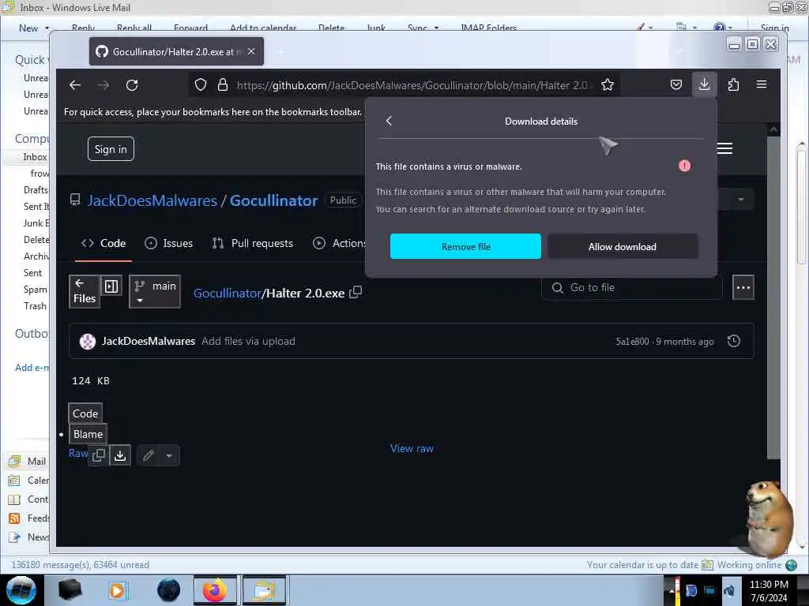Image resolution: width=809 pixels, height=606 pixels.
Task: Click Gocullinator breadcrumb link in file path
Action: click(227, 294)
